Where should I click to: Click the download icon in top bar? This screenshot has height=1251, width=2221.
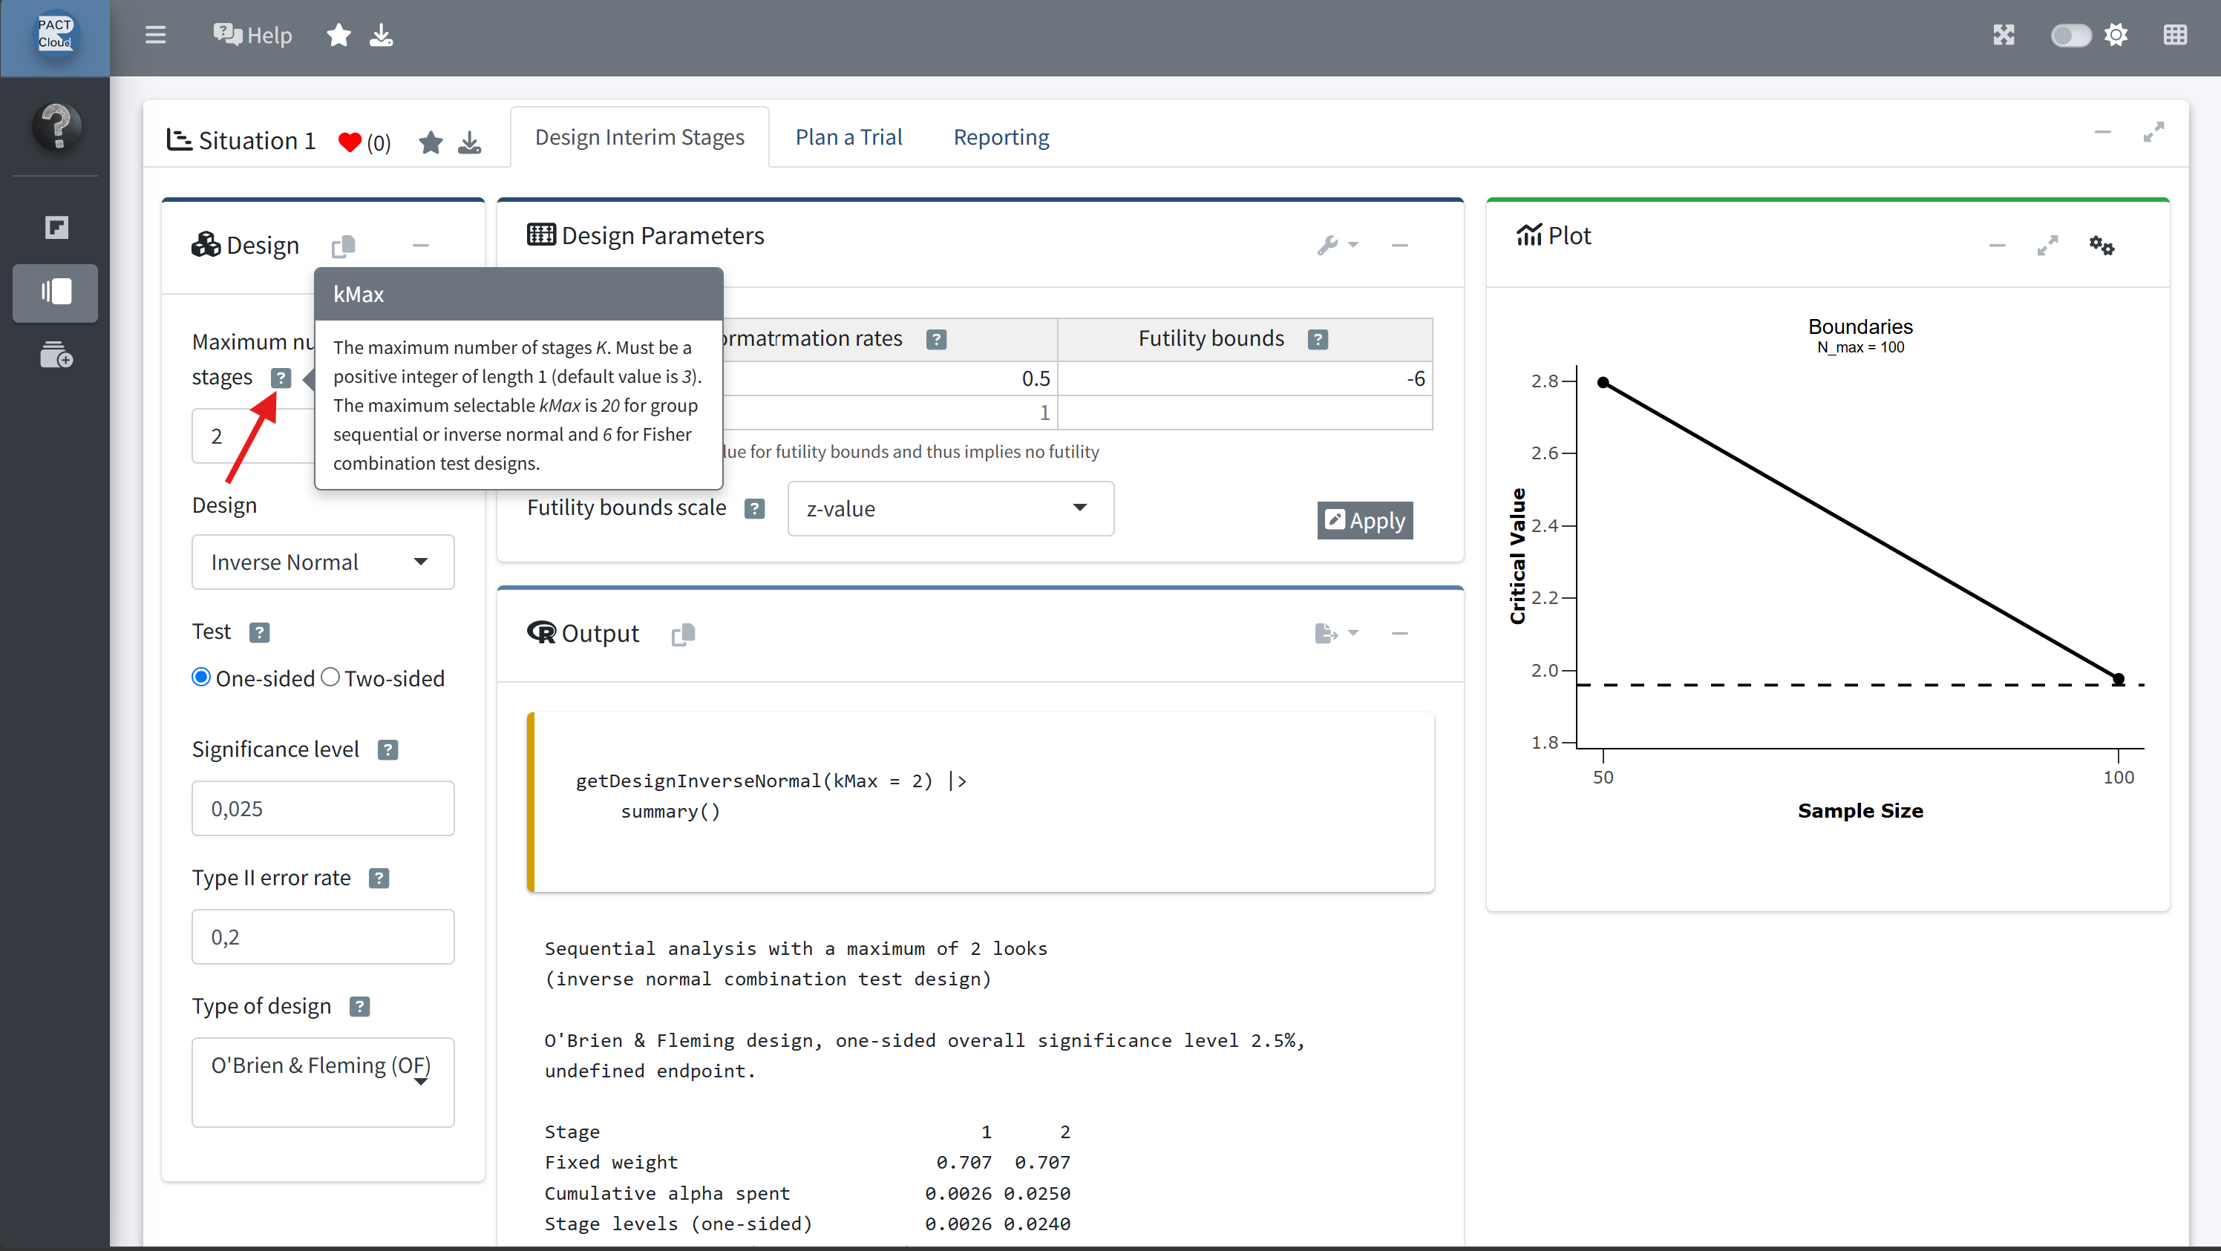point(381,36)
